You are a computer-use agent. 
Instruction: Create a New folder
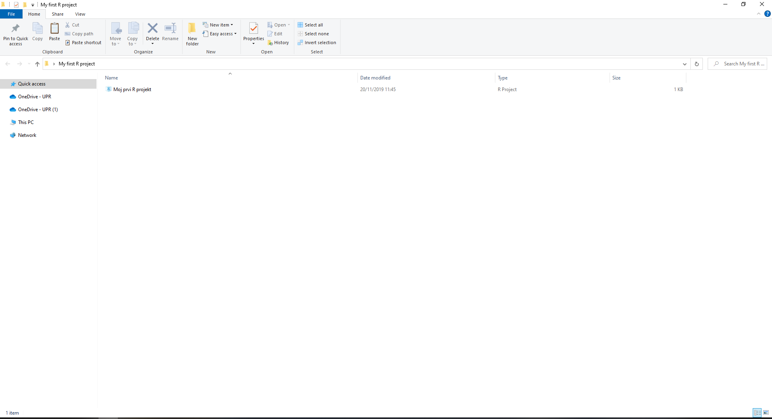pos(192,34)
